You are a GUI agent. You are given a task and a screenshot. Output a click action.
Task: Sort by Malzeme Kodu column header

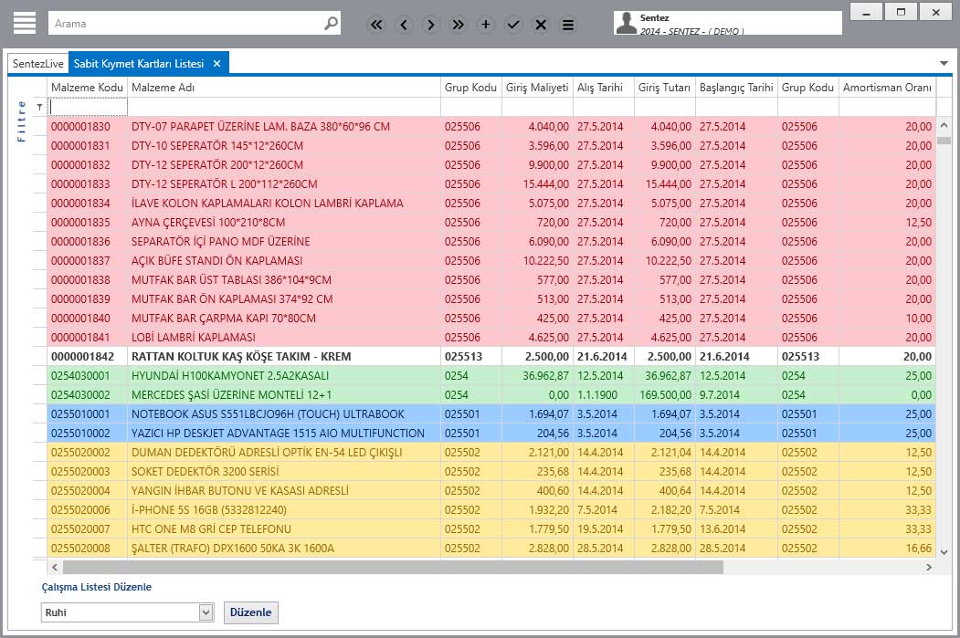click(87, 88)
